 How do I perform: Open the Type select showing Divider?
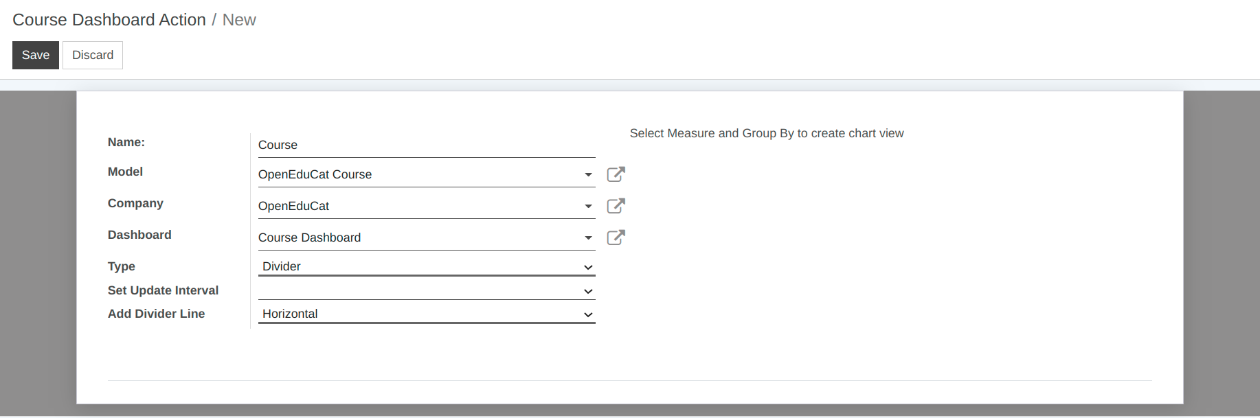pyautogui.click(x=427, y=266)
